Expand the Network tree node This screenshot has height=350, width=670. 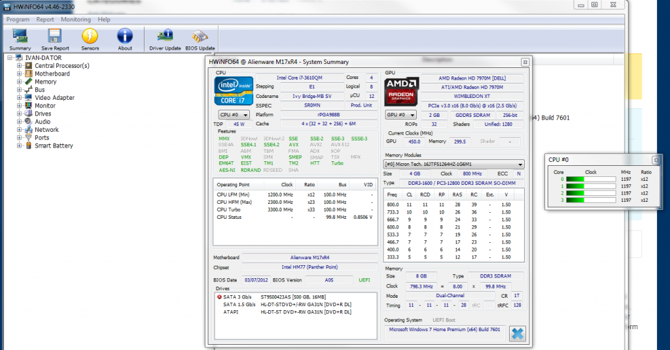pyautogui.click(x=19, y=129)
